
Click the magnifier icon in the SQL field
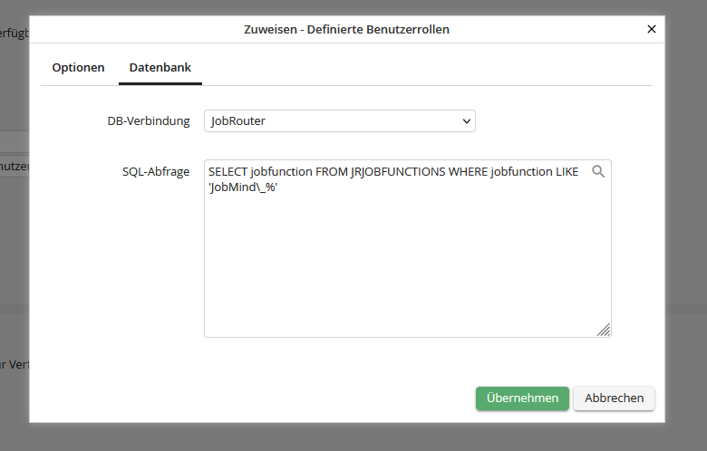pyautogui.click(x=597, y=171)
